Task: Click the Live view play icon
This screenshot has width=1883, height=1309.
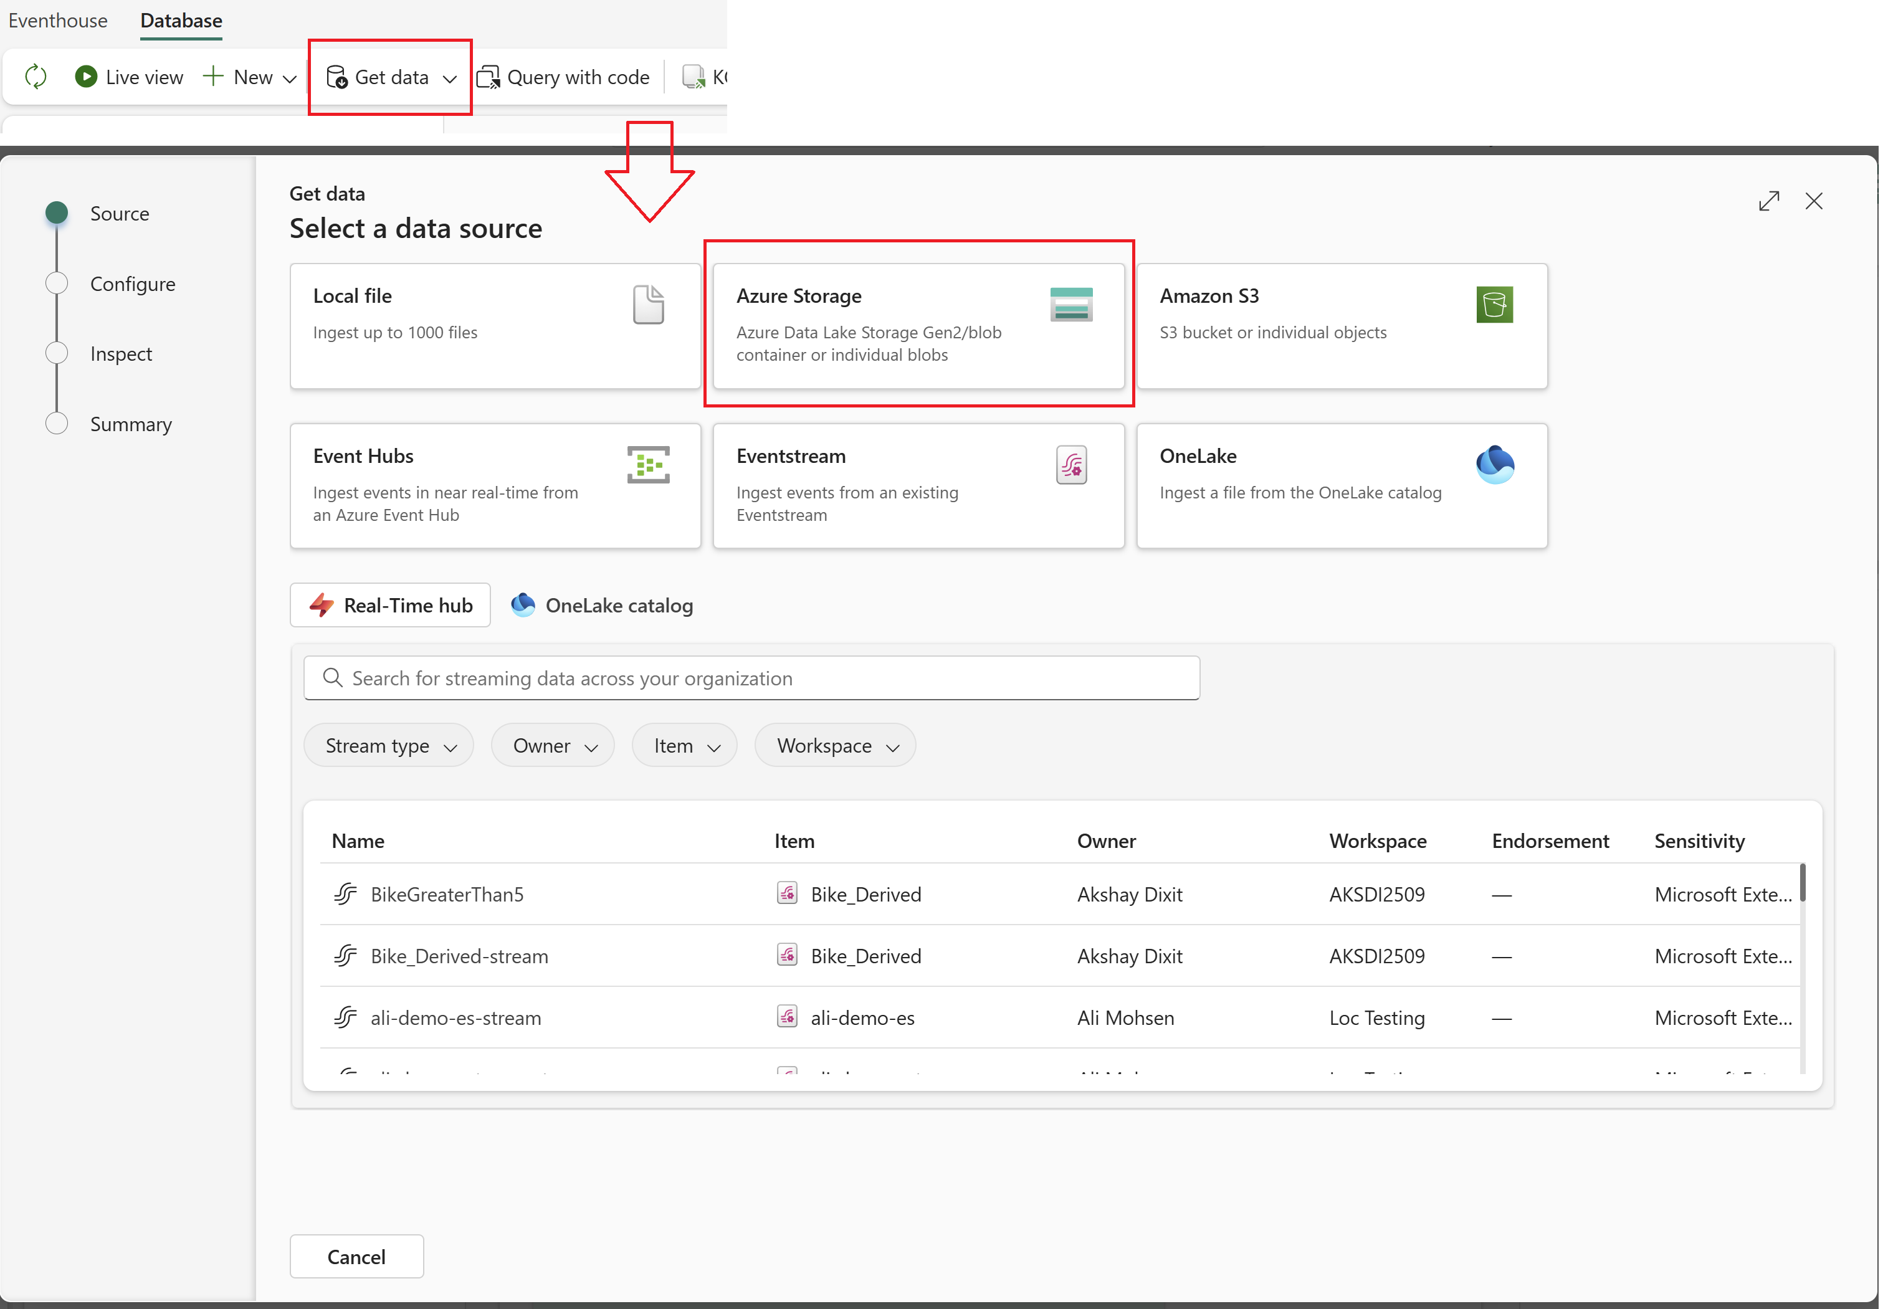Action: (x=86, y=77)
